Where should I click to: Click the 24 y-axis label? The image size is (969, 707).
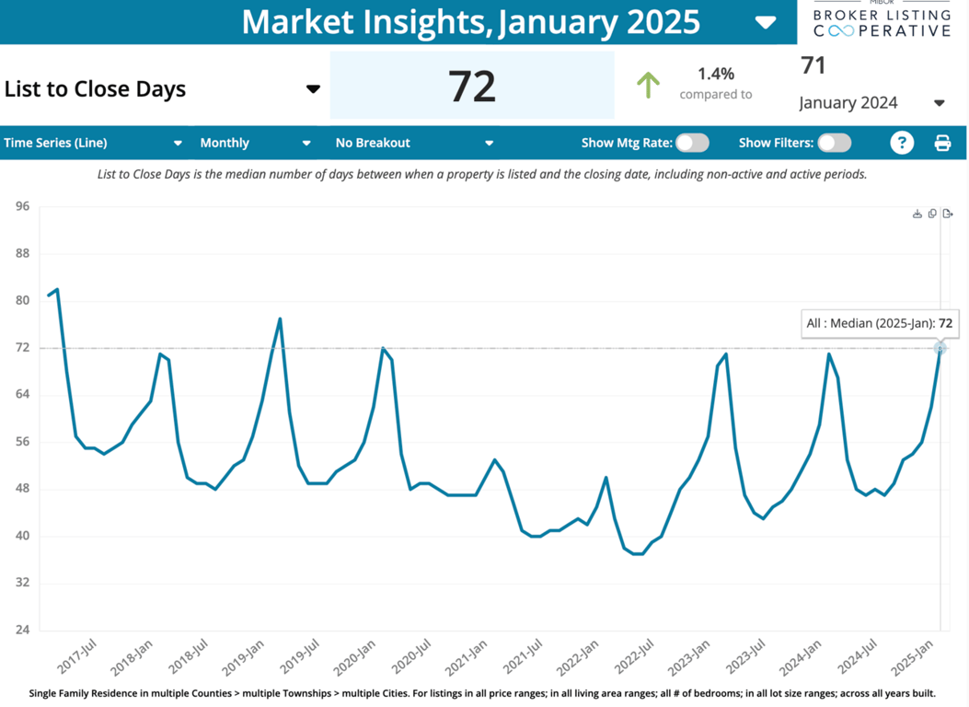[23, 630]
